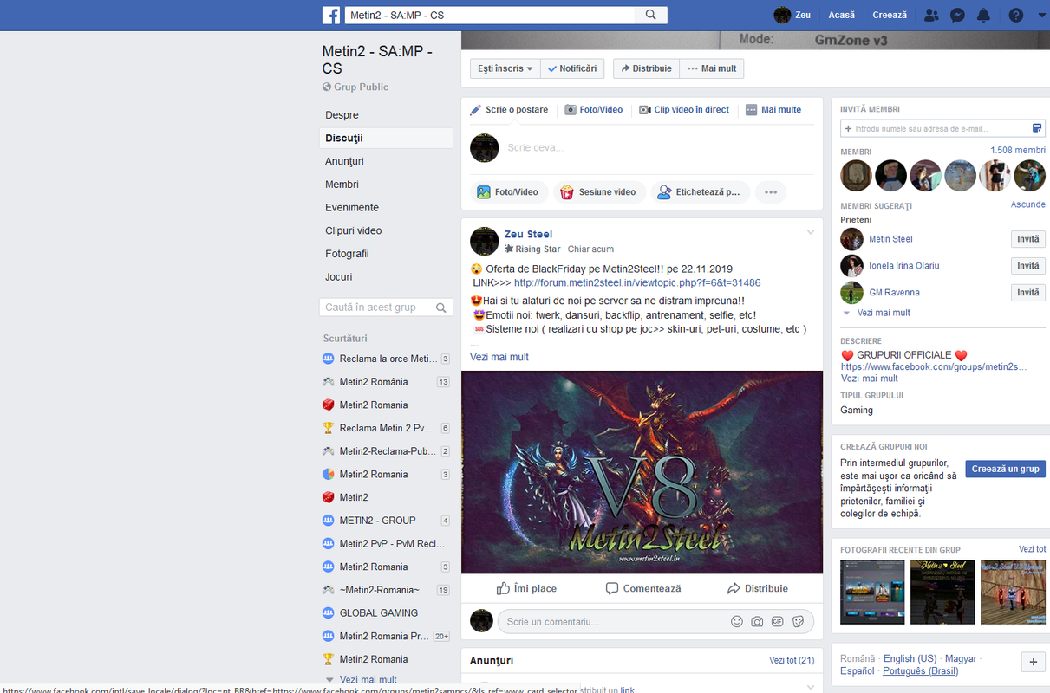
Task: Open the Metin2Steel V8 post image
Action: point(642,472)
